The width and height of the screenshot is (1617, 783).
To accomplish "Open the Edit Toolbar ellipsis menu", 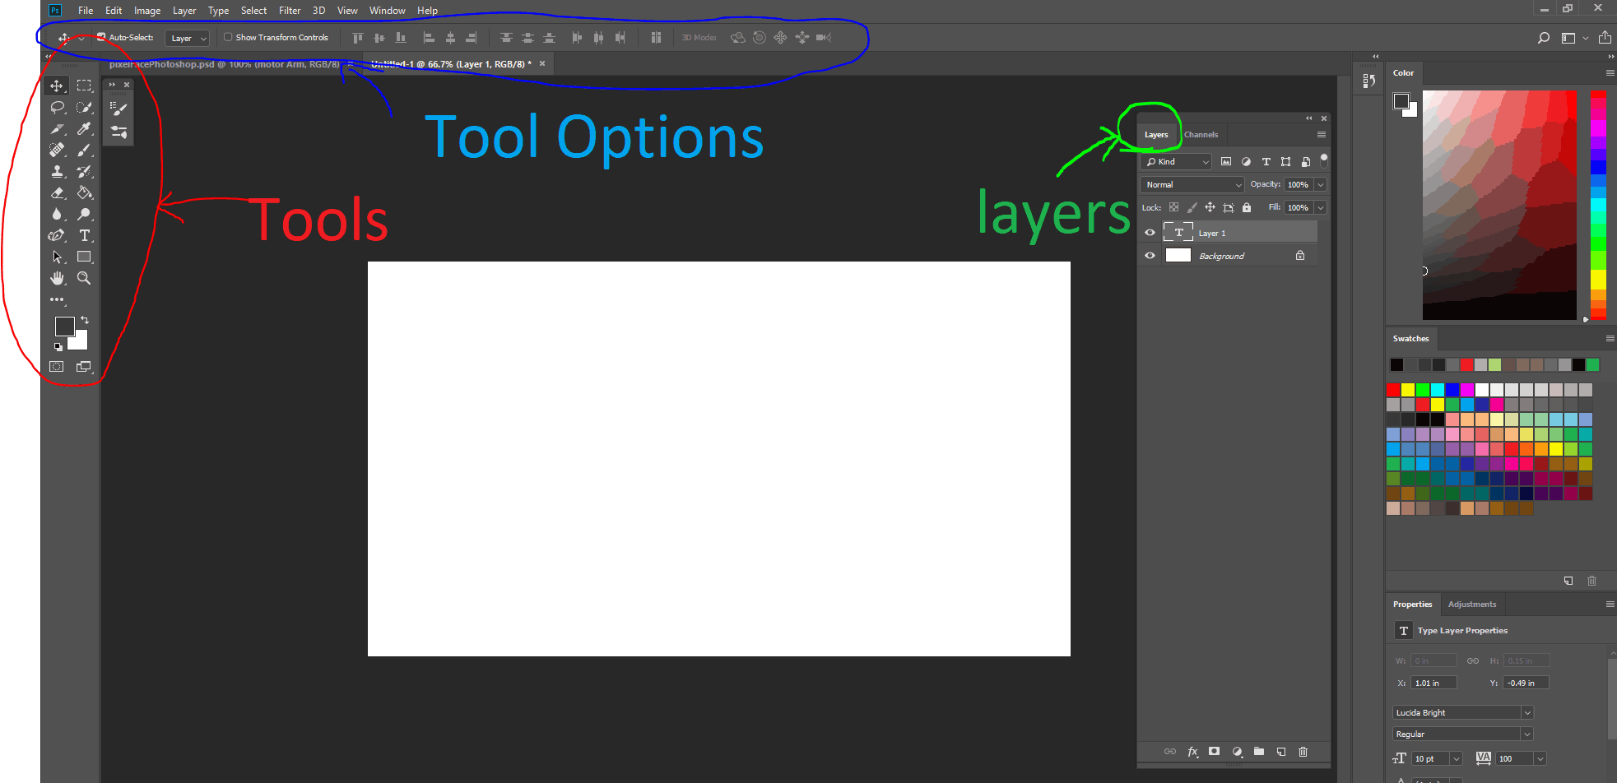I will pos(57,299).
